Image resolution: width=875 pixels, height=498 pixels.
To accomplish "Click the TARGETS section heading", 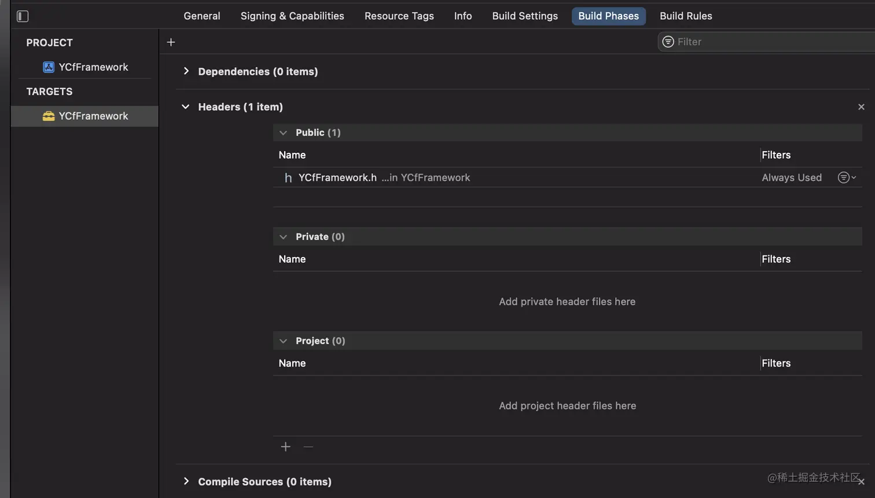I will (x=49, y=91).
